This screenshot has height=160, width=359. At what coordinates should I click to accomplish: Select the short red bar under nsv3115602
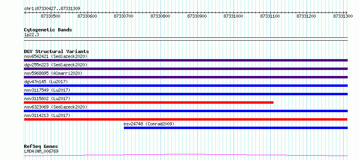coord(148,103)
